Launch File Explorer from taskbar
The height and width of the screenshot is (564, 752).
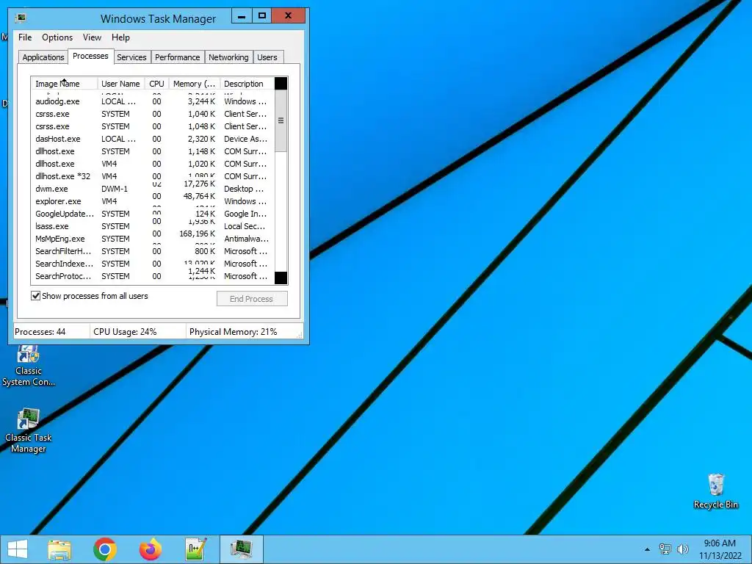point(59,549)
